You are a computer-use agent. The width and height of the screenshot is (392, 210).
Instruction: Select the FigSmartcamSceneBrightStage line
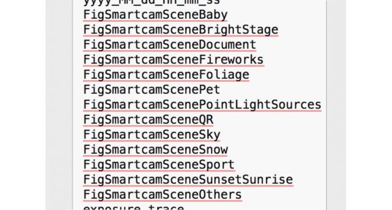[181, 30]
